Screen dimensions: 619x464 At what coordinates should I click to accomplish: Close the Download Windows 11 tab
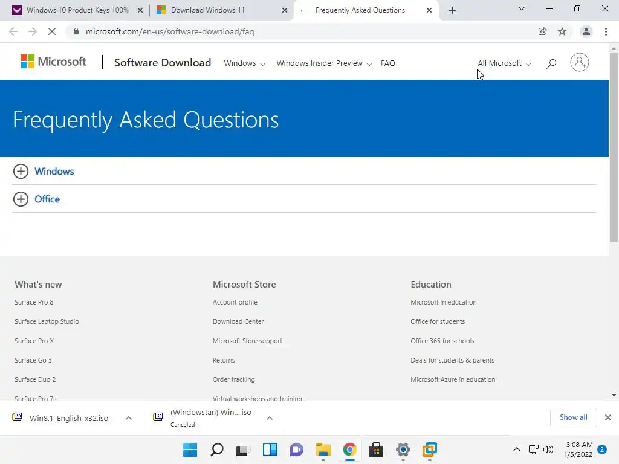tap(285, 10)
